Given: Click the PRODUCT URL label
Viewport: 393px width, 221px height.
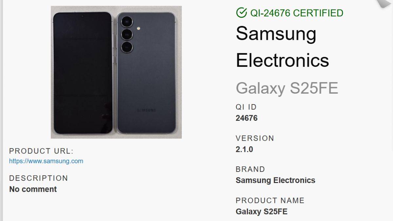Looking at the screenshot, I should (x=42, y=151).
